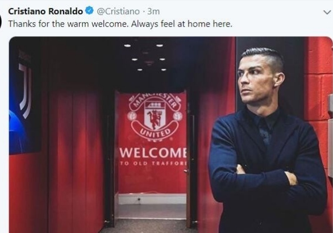Click the TO OLD TRAFFORD text line

[x=153, y=163]
